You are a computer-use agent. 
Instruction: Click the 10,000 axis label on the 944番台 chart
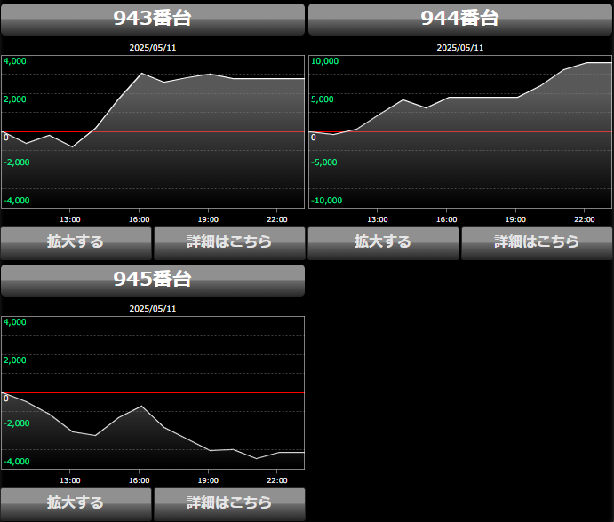324,61
